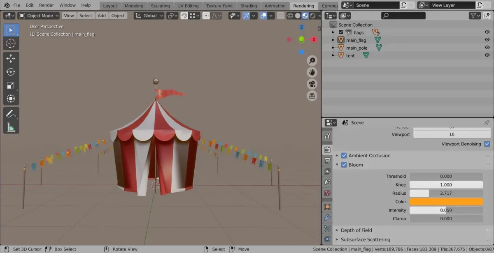Select the Rotate tool
Screen dimensions: 494x253
tap(11, 72)
